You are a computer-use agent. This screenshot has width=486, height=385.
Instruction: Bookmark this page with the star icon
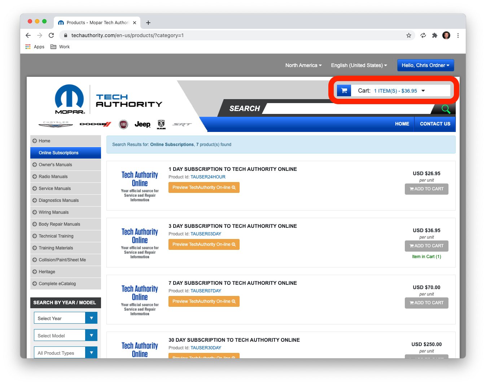[409, 35]
